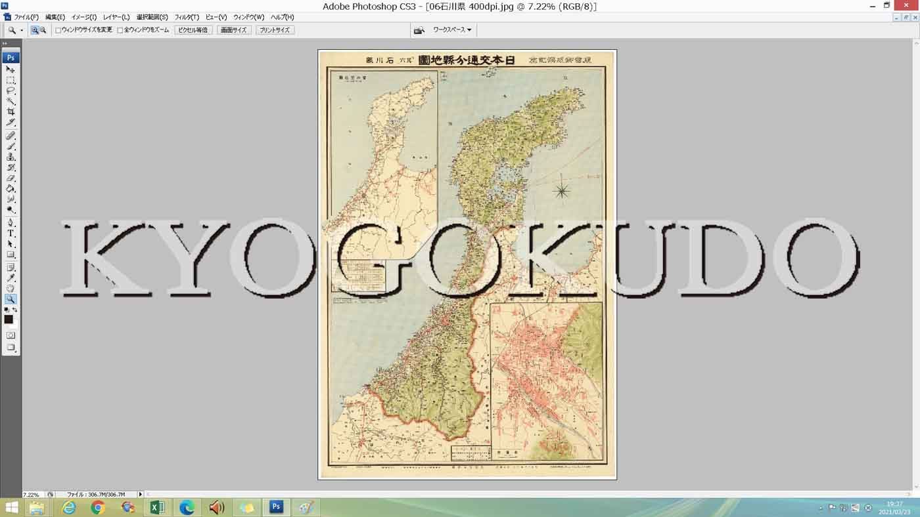Viewport: 920px width, 517px height.
Task: Select the Crop tool
Action: pyautogui.click(x=11, y=112)
